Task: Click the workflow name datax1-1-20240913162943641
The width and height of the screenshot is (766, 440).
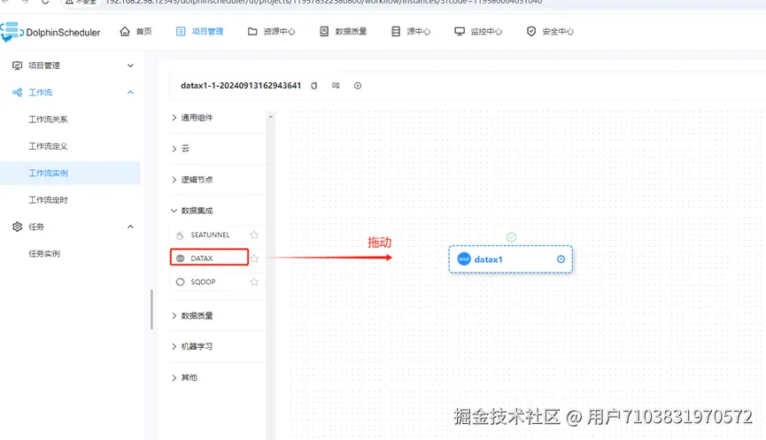Action: [x=241, y=86]
